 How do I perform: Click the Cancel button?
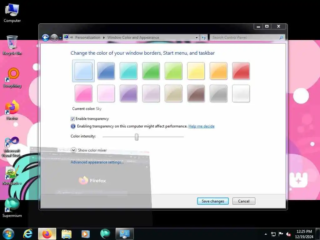[244, 201]
